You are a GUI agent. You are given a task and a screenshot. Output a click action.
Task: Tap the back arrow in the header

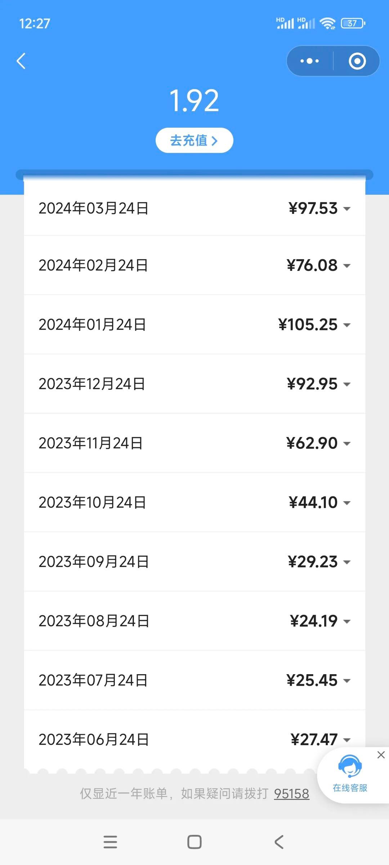(21, 61)
